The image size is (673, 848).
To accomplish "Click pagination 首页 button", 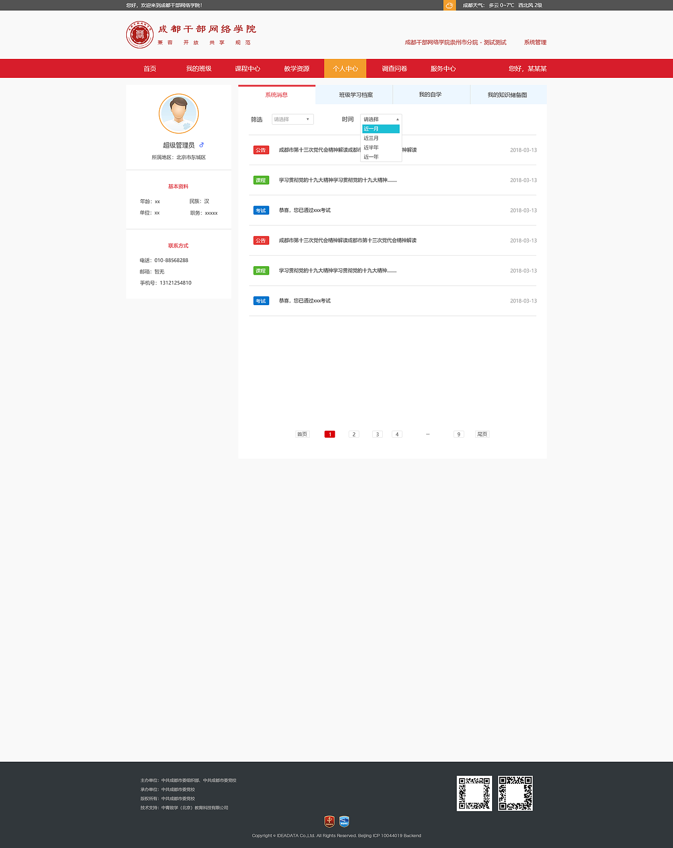I will (302, 435).
